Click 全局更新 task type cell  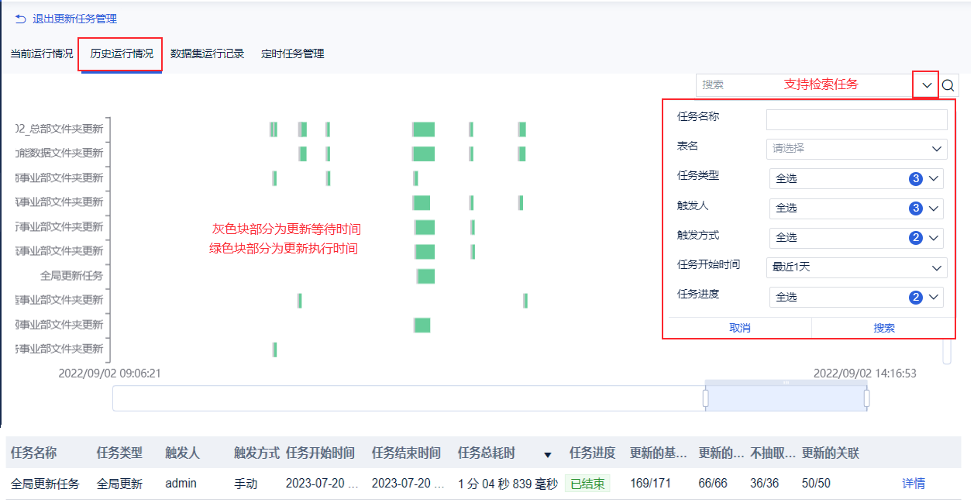(x=119, y=484)
